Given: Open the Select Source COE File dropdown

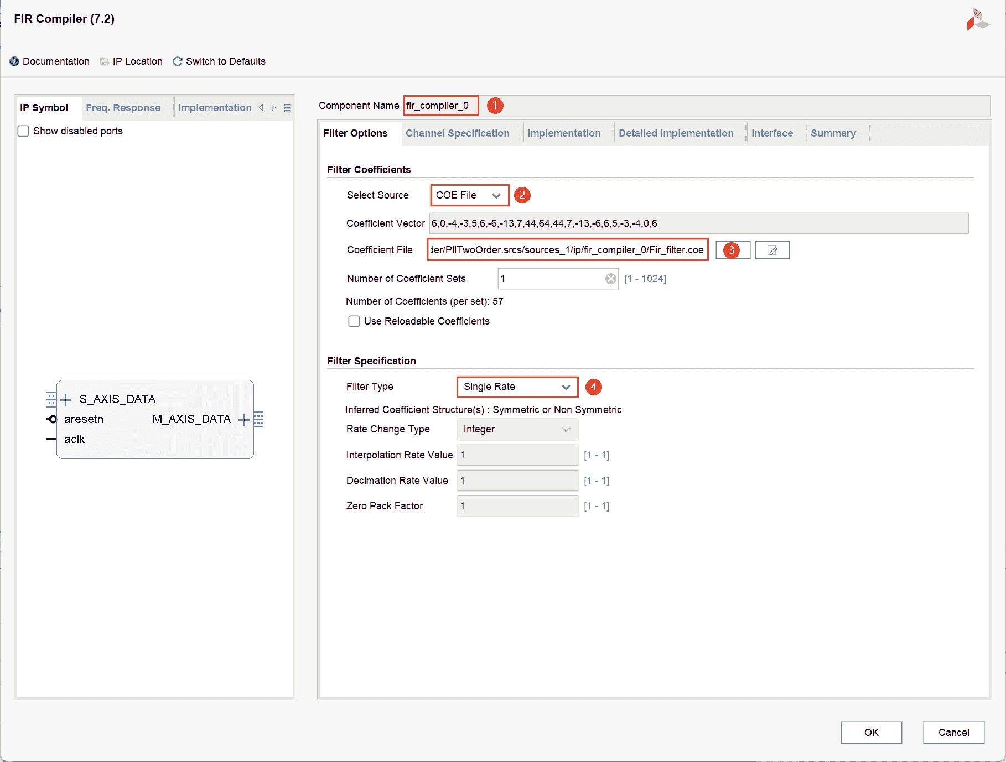Looking at the screenshot, I should point(469,195).
